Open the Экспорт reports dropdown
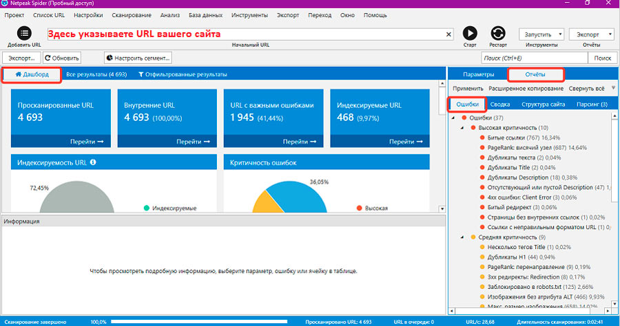The image size is (620, 326). coord(592,34)
